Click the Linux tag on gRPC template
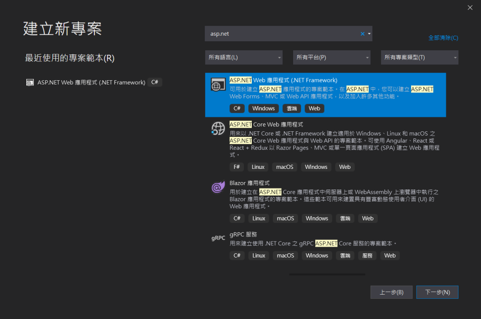The image size is (481, 319). (x=259, y=256)
